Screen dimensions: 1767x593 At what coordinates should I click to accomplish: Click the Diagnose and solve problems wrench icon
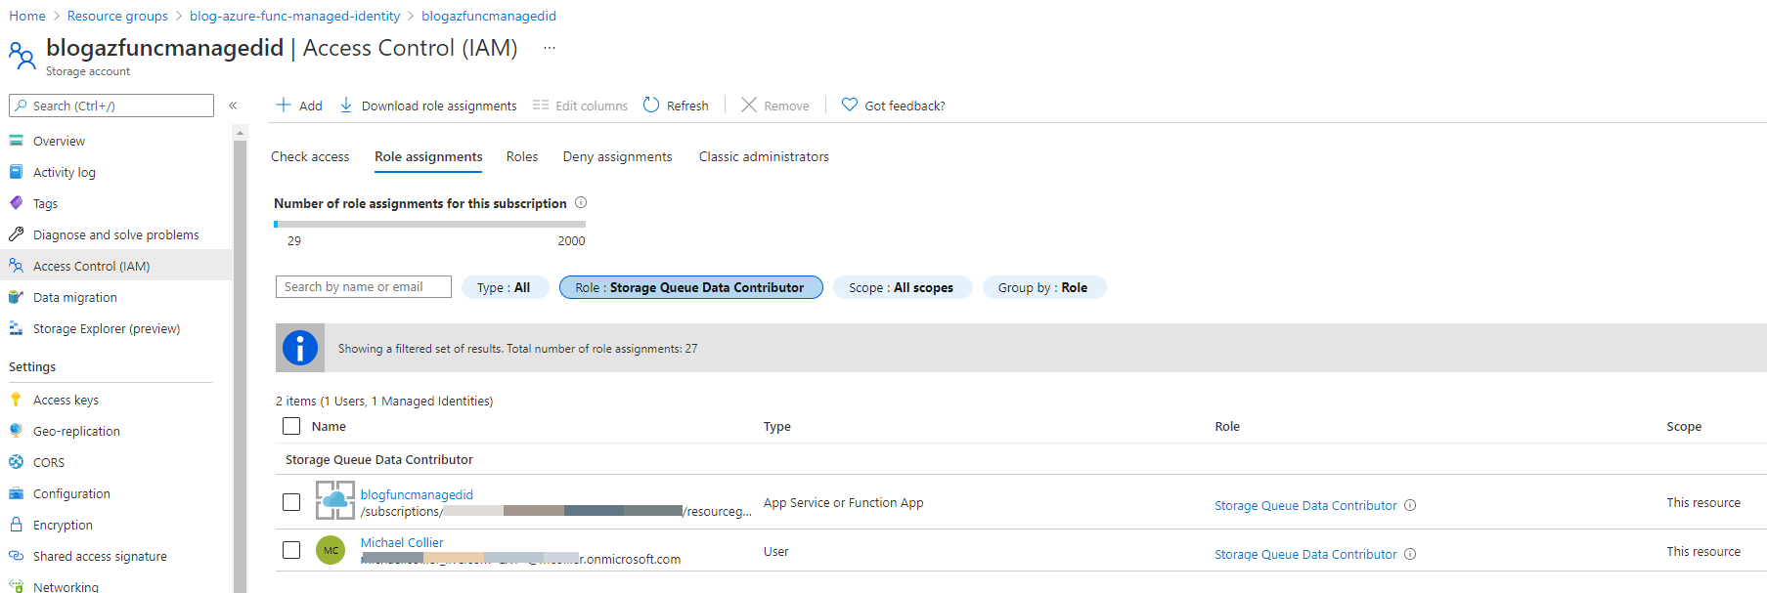(x=16, y=234)
